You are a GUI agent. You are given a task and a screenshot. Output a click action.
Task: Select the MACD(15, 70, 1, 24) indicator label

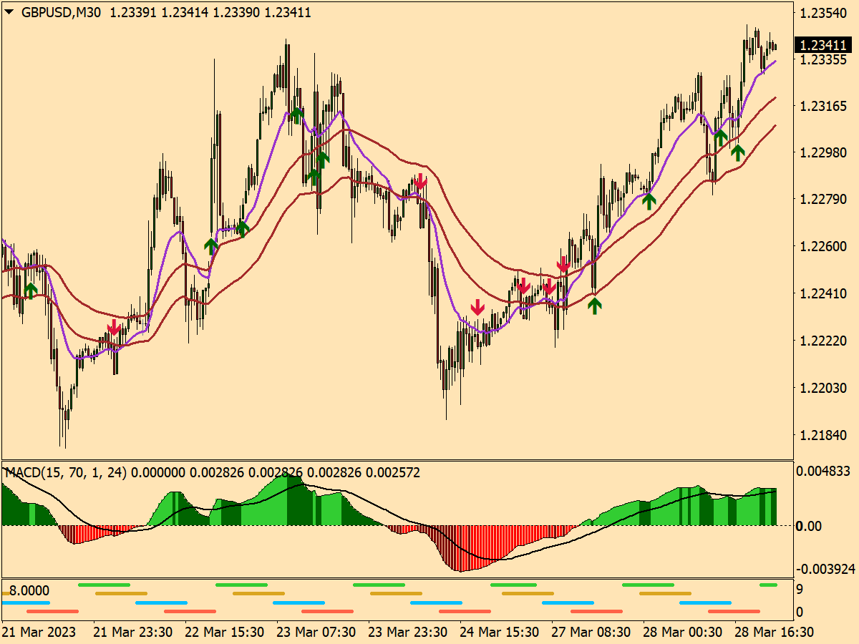[65, 473]
